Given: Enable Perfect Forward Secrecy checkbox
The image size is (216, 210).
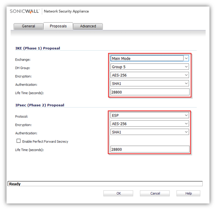Looking at the screenshot, I should click(x=19, y=141).
